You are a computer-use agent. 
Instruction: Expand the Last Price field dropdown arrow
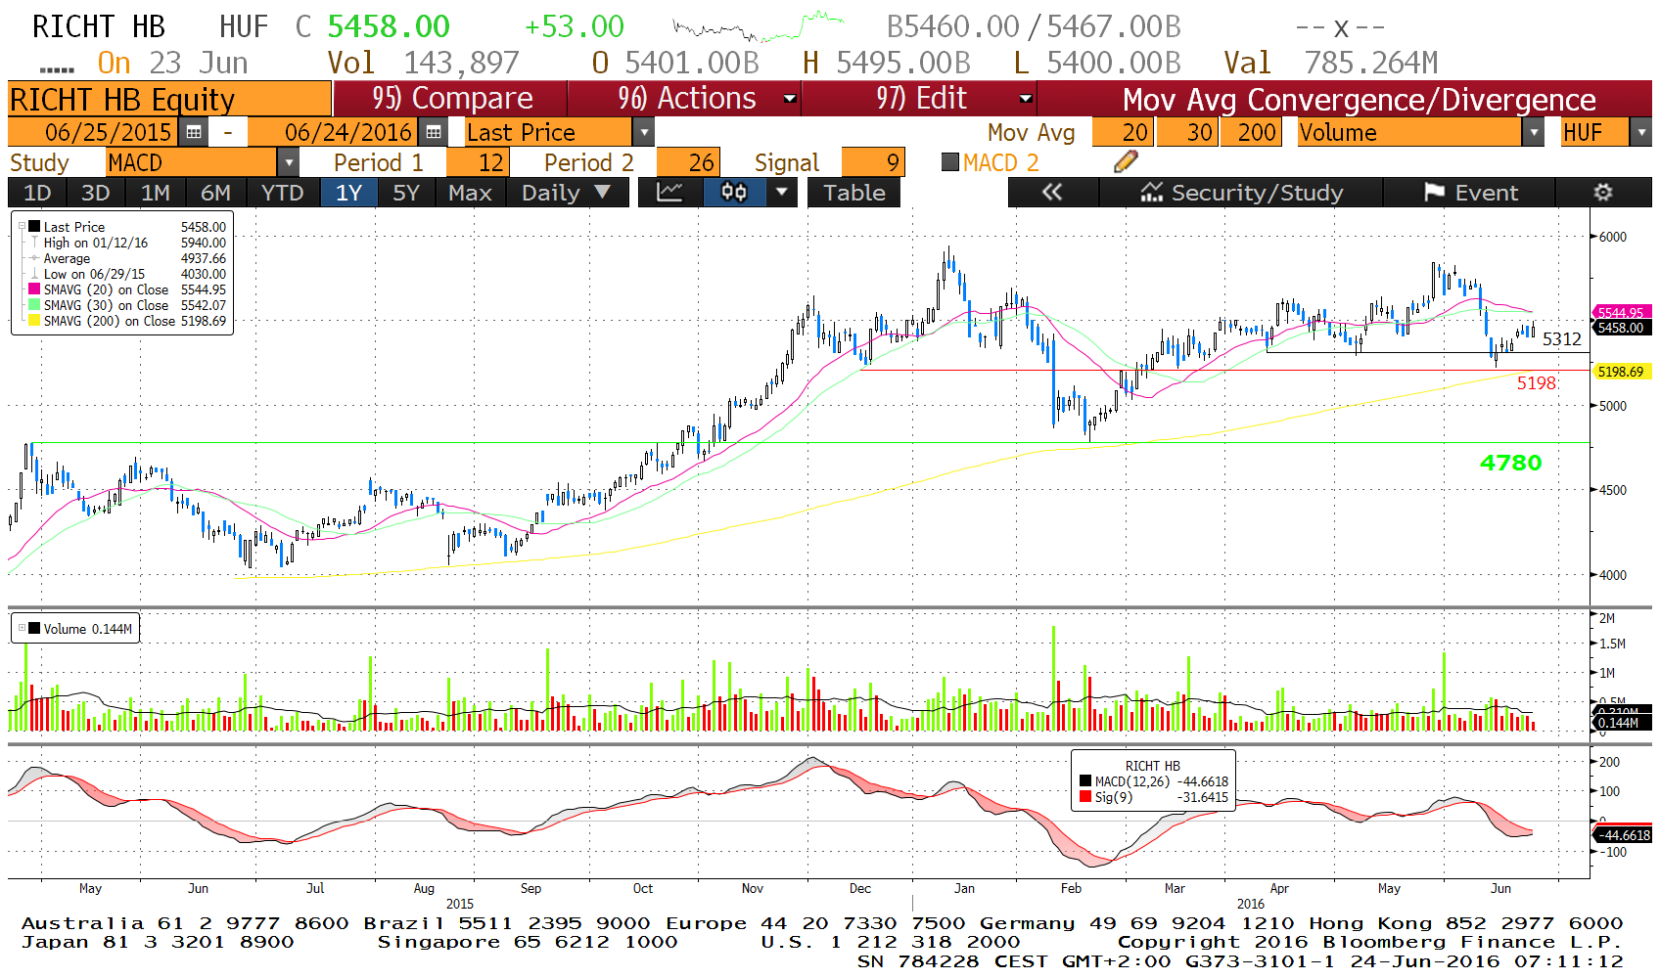pyautogui.click(x=643, y=132)
